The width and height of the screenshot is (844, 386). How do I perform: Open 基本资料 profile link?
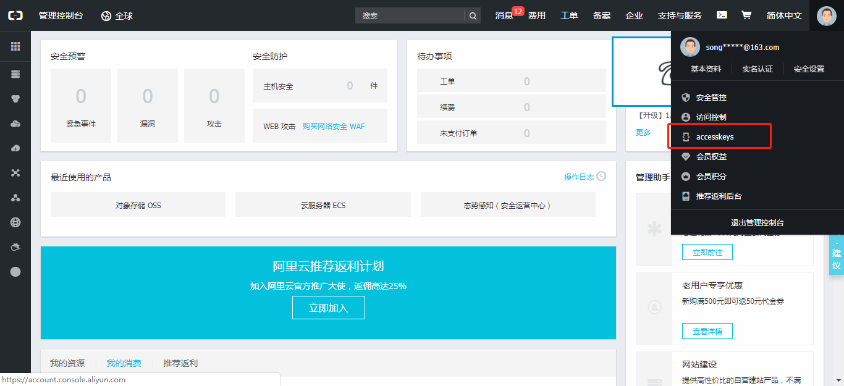[x=706, y=69]
